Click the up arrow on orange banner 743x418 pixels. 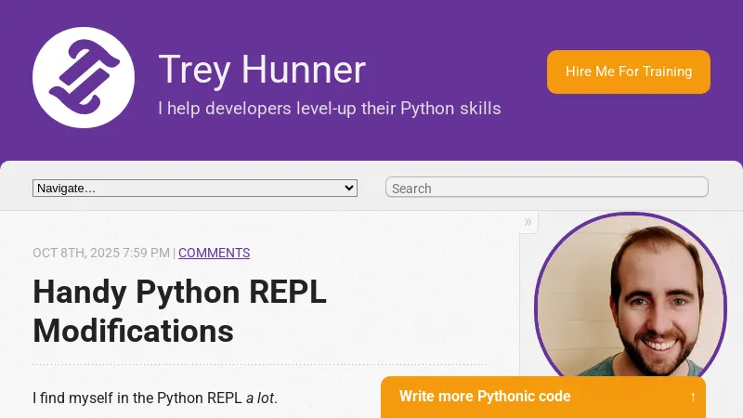[x=692, y=397]
